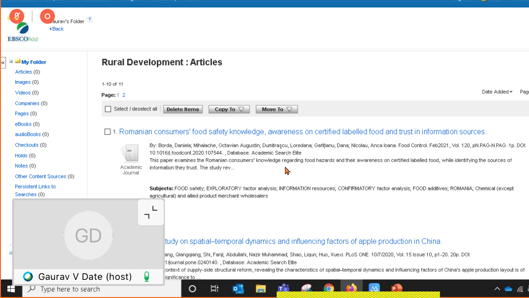Screen dimensions: 529x298
Task: Select New Search in the top menu bar
Action: point(22,1)
